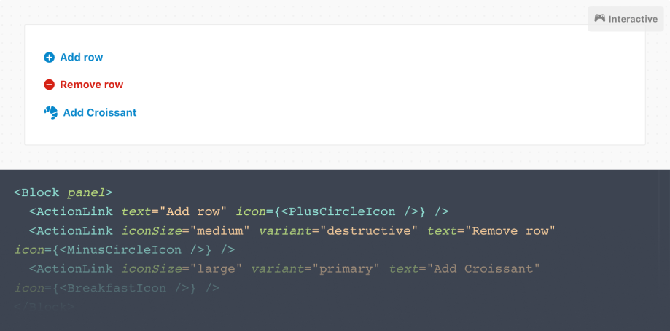Click the blue plus circle icon

tap(49, 57)
